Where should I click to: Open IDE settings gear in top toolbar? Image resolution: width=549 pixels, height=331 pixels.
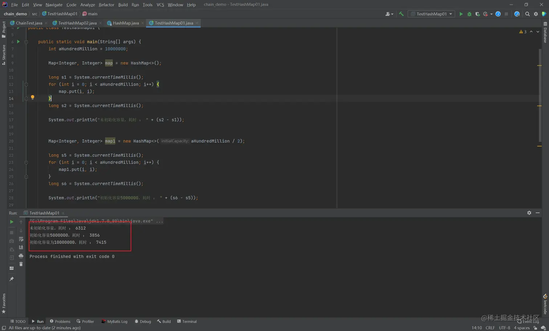tap(536, 14)
